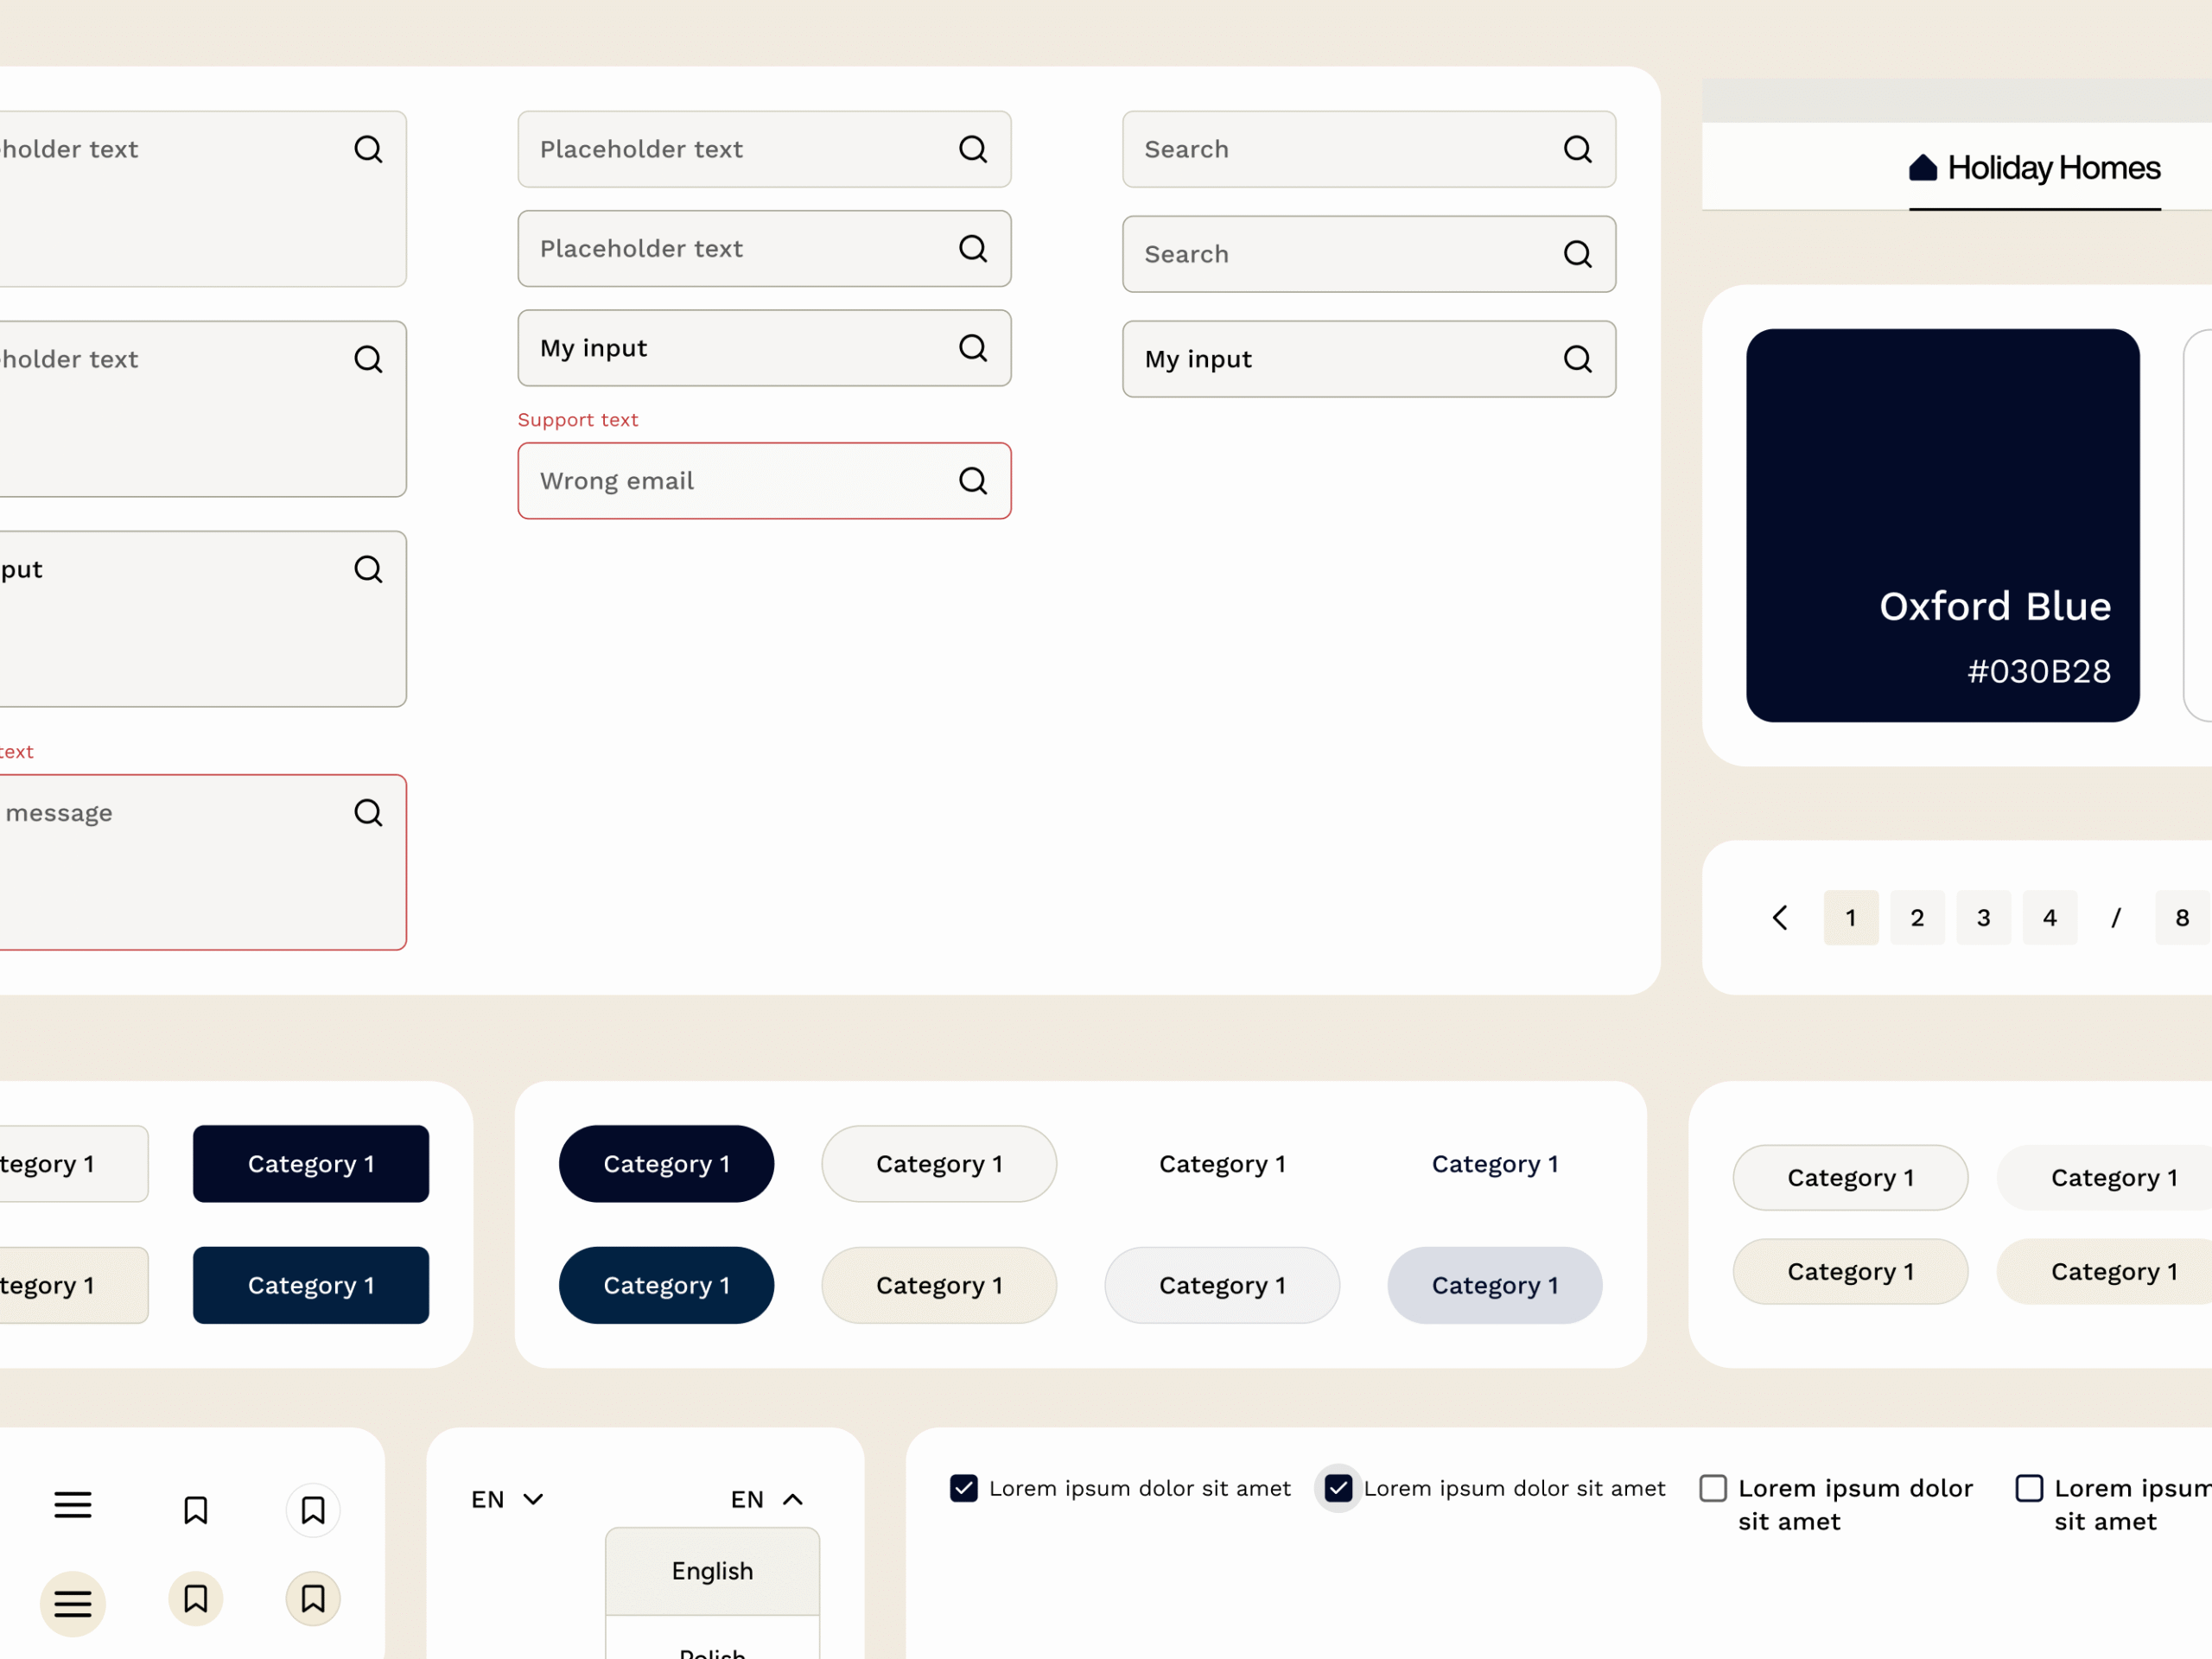Open the EN language dropdown
This screenshot has width=2212, height=1659.
508,1498
